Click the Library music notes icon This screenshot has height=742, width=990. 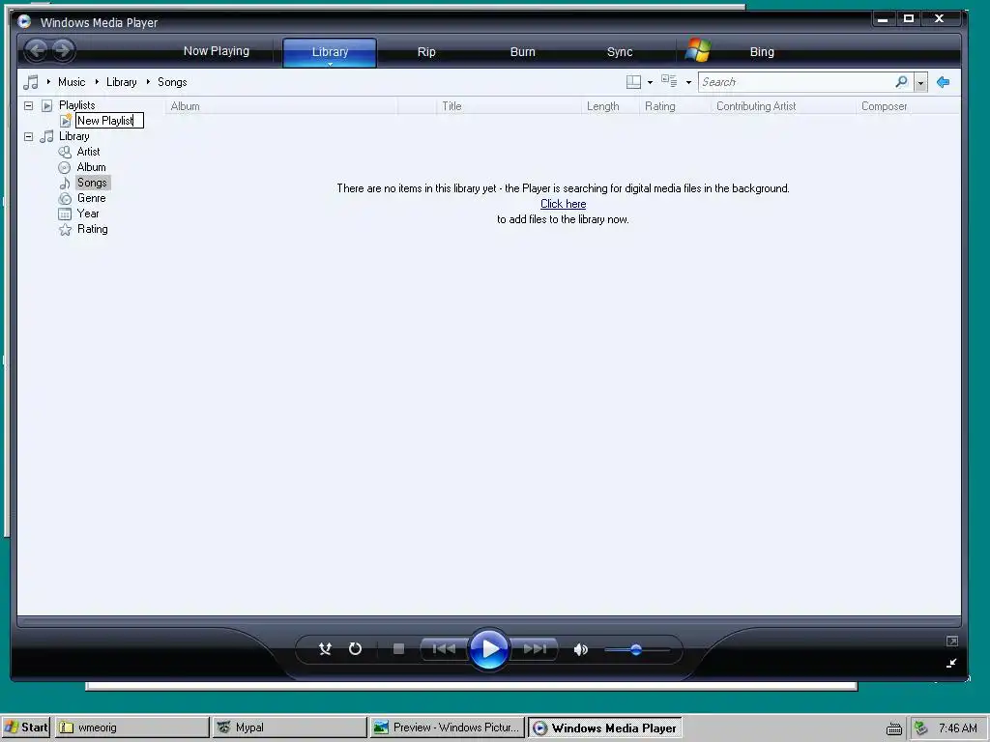[x=46, y=136]
